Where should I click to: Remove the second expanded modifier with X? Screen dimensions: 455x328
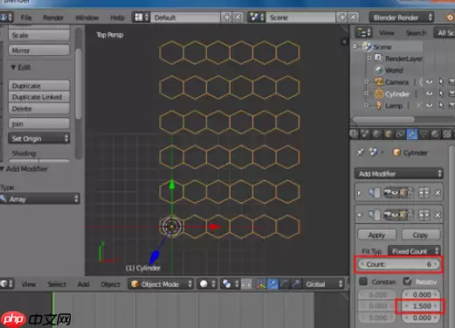point(438,215)
